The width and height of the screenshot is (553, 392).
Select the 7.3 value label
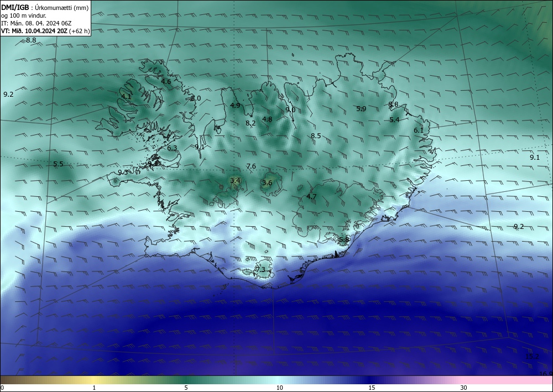[x=260, y=270]
